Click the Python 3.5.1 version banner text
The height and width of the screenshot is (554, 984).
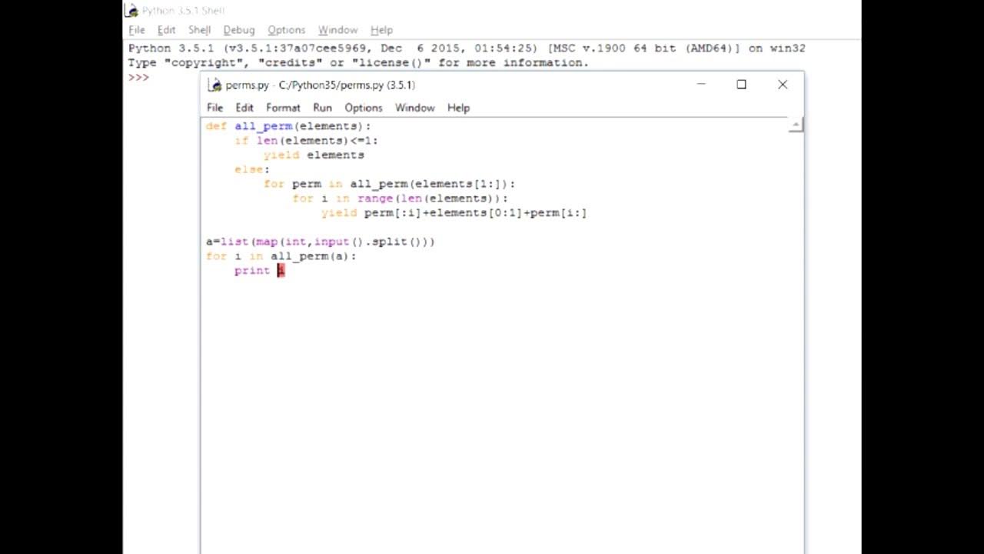(x=467, y=48)
